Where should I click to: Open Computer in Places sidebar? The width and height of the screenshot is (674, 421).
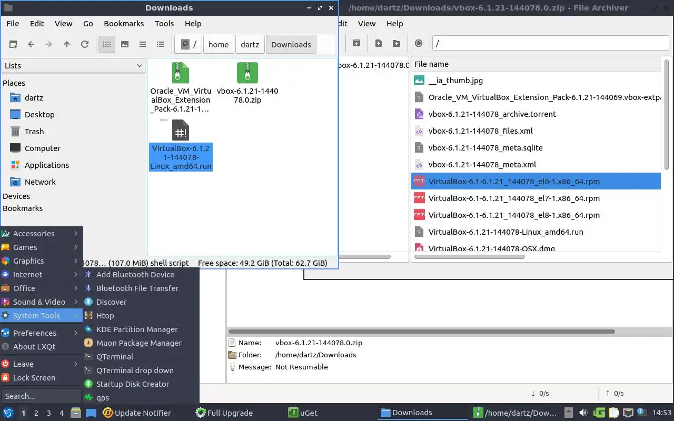[42, 148]
